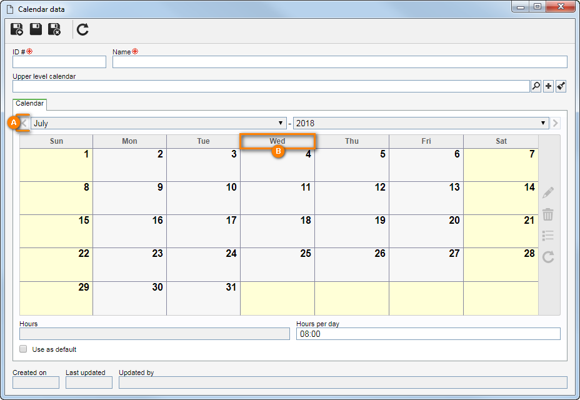Close the Calendar data window
580x400 pixels.
click(x=561, y=6)
